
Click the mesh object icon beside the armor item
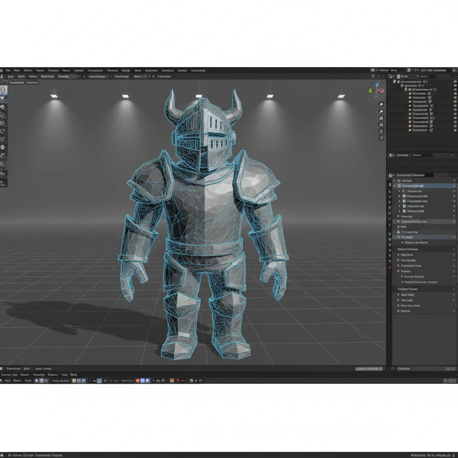[410, 93]
